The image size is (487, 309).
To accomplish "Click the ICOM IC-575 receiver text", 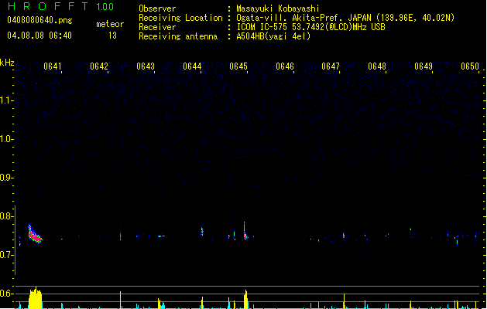I will 310,27.
